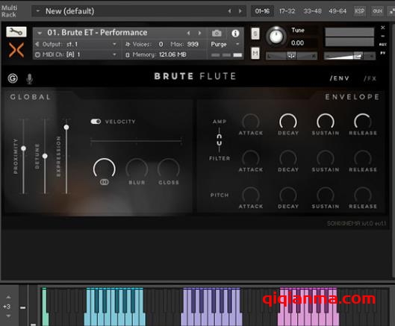
Task: Click the Tune value 0.00 field
Action: (297, 43)
